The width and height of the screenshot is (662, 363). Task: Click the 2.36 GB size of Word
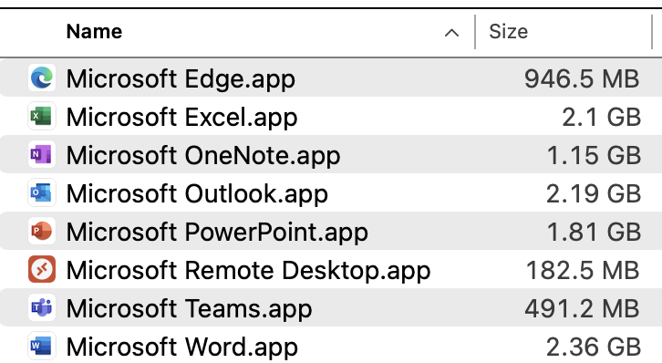(x=594, y=347)
